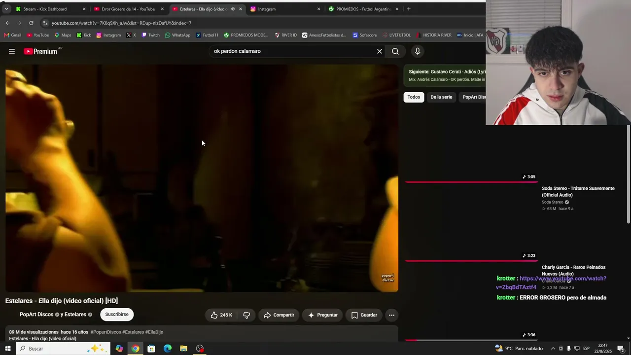Viewport: 631px width, 355px height.
Task: Dislike the video with thumbs down
Action: click(246, 315)
